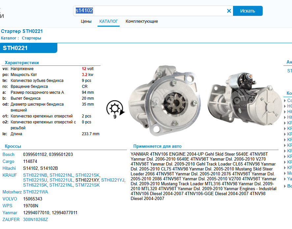Open the WPS brand link
The width and height of the screenshot is (292, 229).
7,206
